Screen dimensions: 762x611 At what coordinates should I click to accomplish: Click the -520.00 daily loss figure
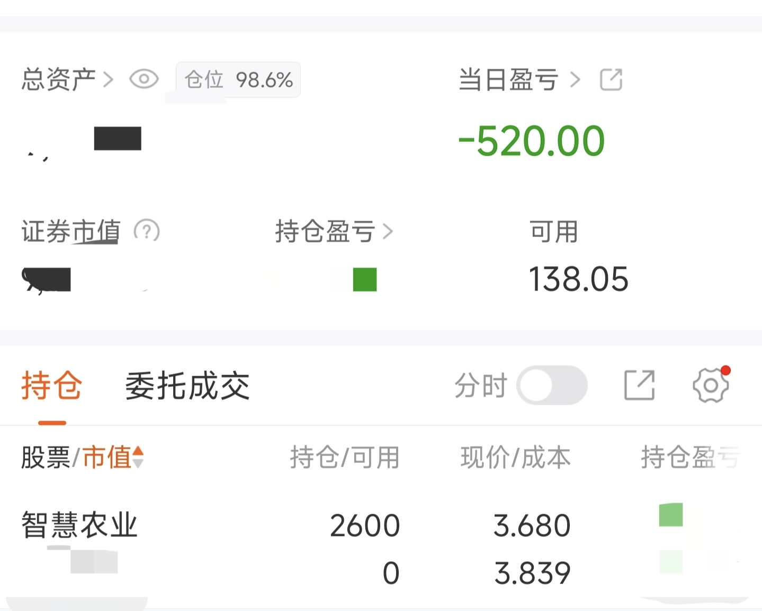coord(531,141)
